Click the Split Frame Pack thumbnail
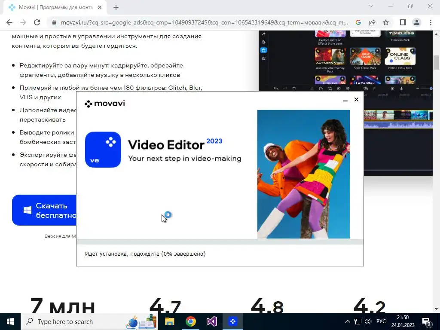The image size is (440, 330). click(x=365, y=56)
